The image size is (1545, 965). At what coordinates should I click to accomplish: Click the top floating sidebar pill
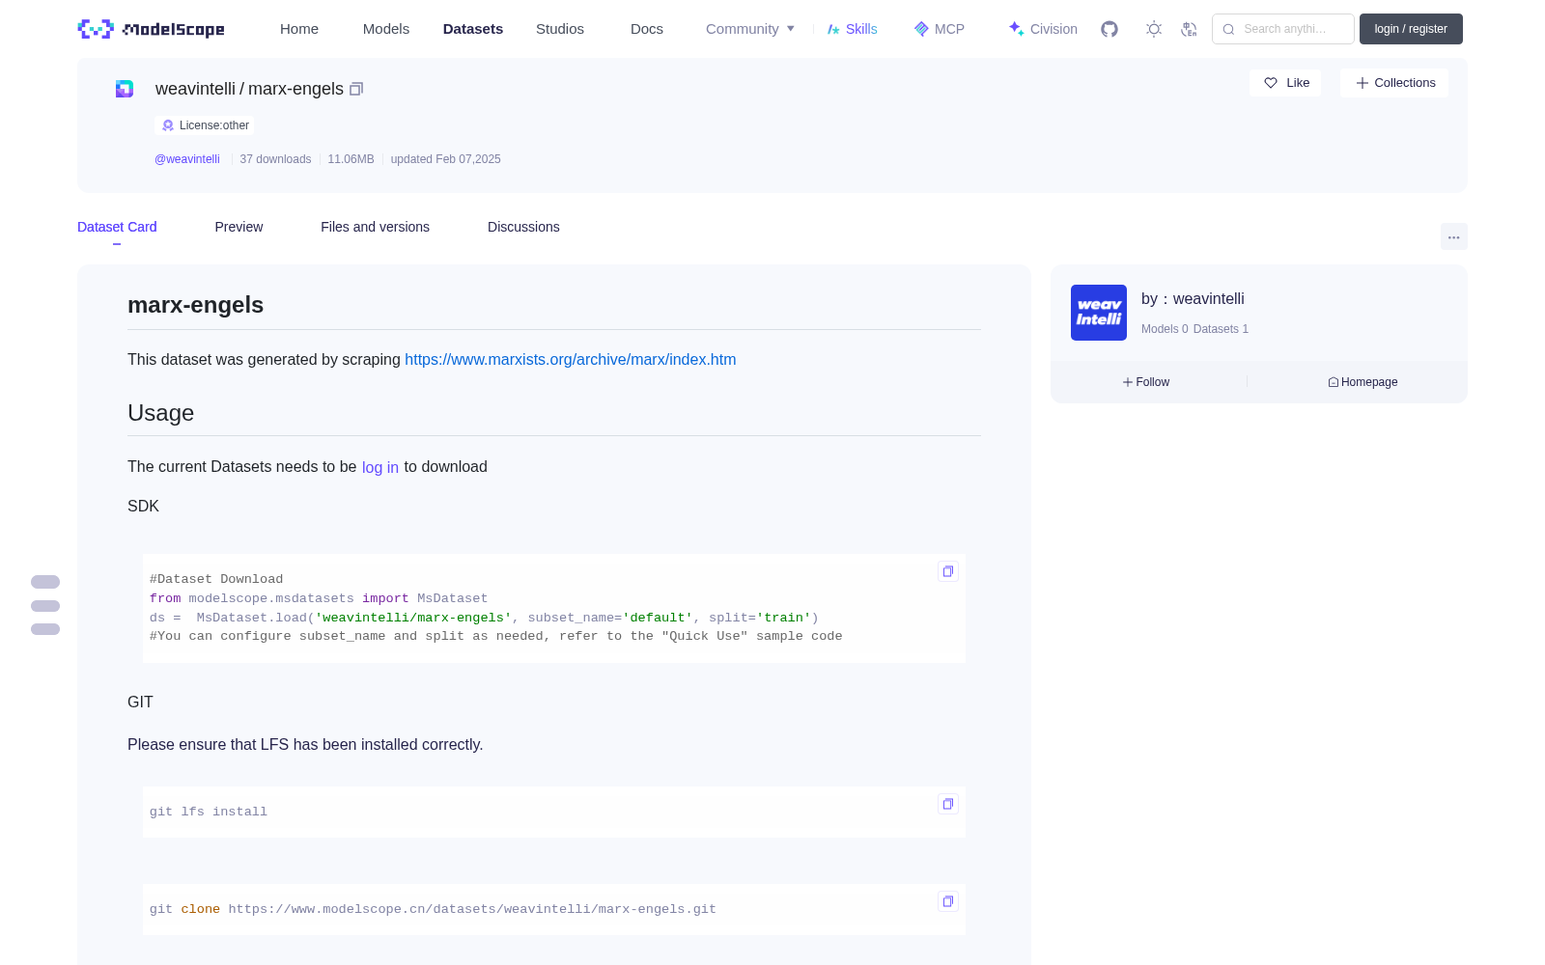coord(45,582)
